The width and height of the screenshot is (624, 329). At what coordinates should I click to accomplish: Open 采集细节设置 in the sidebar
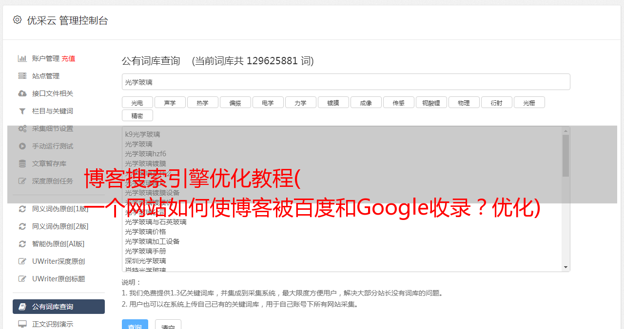click(53, 128)
